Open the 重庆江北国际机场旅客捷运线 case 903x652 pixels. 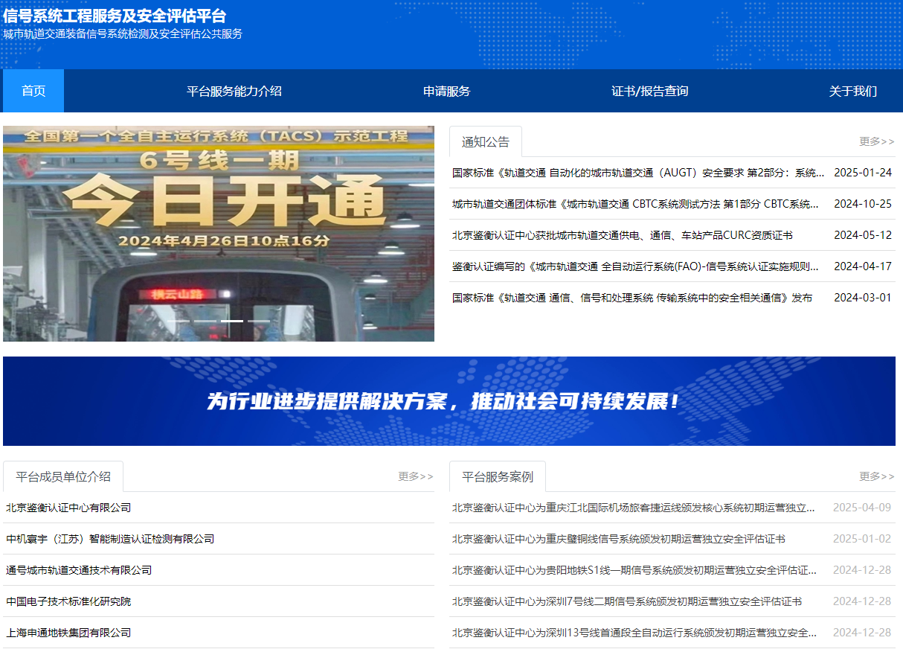(x=634, y=508)
